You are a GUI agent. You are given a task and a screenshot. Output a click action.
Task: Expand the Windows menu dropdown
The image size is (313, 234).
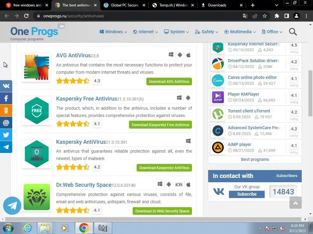pyautogui.click(x=113, y=32)
